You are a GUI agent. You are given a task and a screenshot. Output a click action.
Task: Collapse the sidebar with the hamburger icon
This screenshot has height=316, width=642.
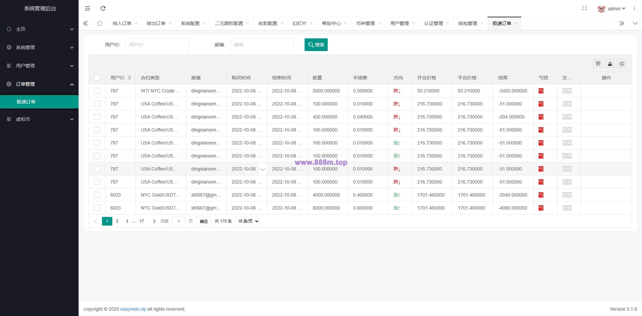(x=88, y=8)
